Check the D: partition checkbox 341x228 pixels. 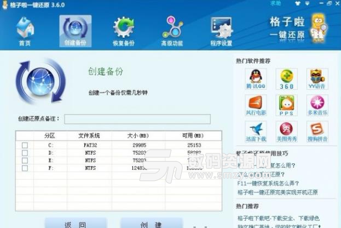click(25, 153)
